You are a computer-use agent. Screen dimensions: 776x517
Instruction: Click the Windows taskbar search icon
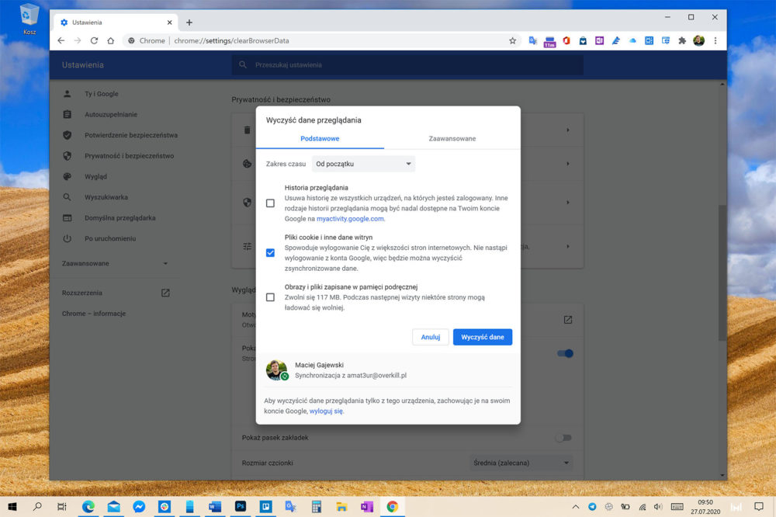coord(37,506)
